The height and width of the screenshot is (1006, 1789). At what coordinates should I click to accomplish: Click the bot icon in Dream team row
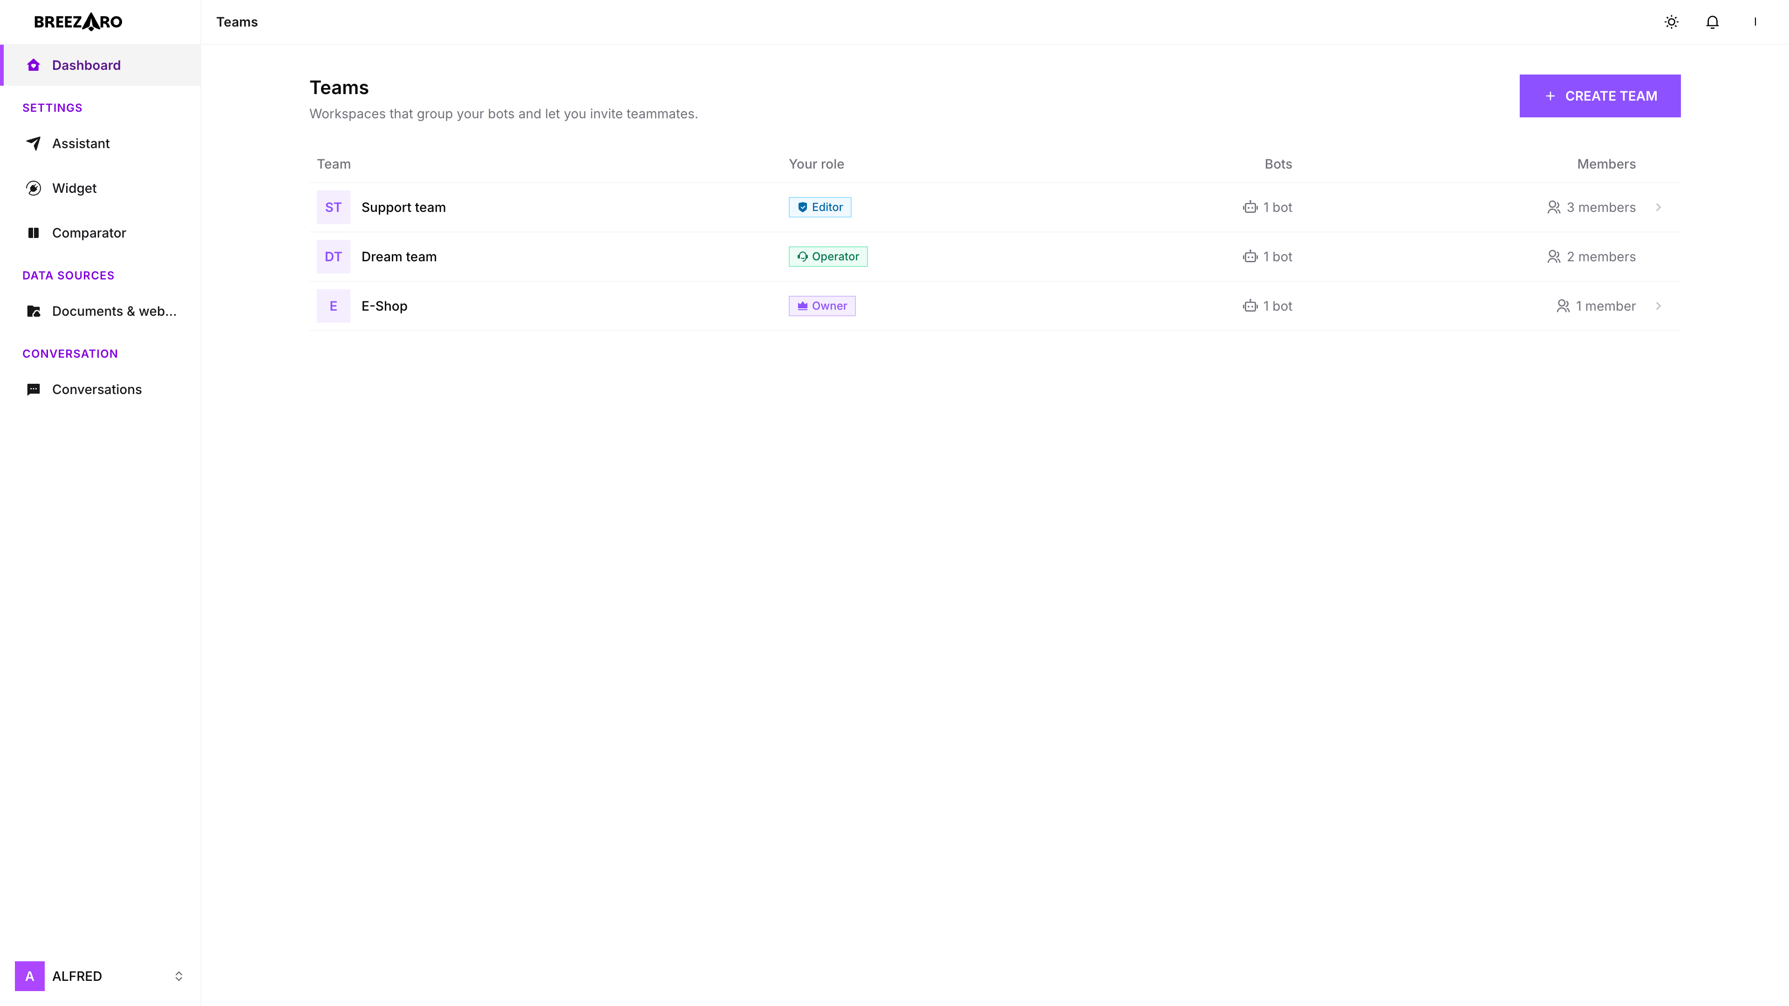(1250, 257)
